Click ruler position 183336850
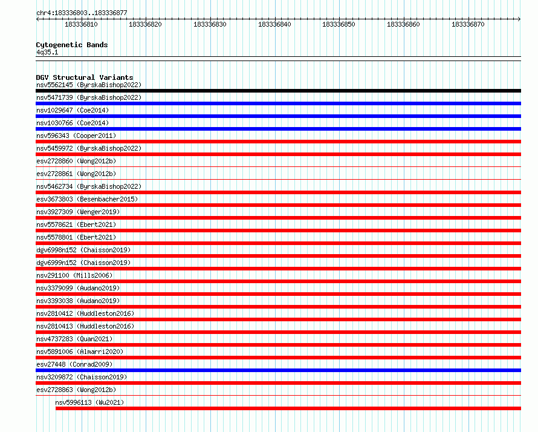The height and width of the screenshot is (432, 538). [x=339, y=24]
